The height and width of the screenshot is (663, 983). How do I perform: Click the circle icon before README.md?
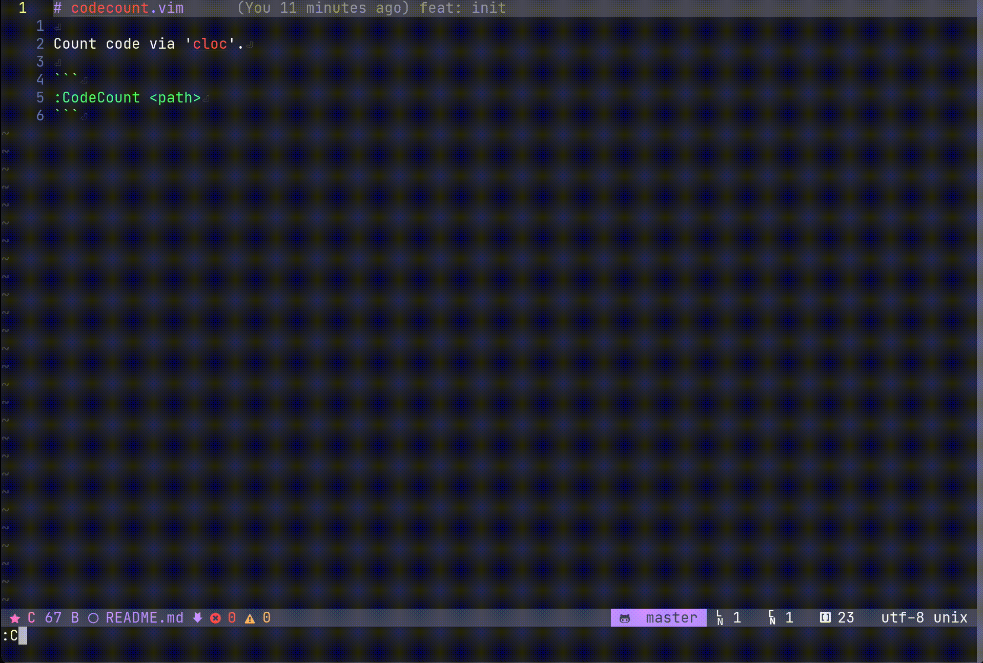[x=93, y=618]
